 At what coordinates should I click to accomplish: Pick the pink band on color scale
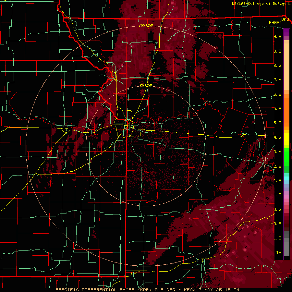[286, 196]
